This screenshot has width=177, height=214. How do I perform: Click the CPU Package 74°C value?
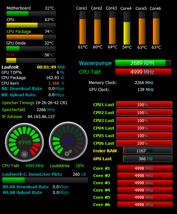point(49,32)
